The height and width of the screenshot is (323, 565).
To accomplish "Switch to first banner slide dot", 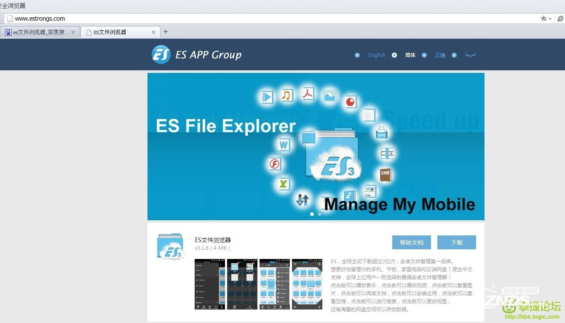I will tap(312, 214).
